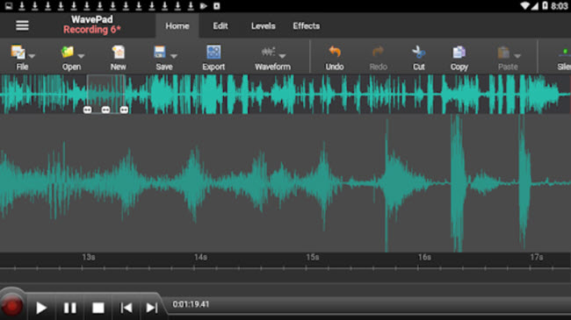Tap the battery status icon
Screen dimensions: 571x320
545,5
